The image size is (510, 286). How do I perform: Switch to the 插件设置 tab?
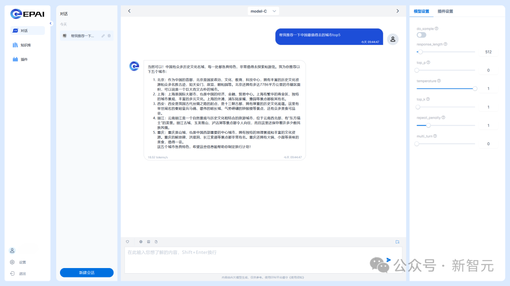coord(445,11)
